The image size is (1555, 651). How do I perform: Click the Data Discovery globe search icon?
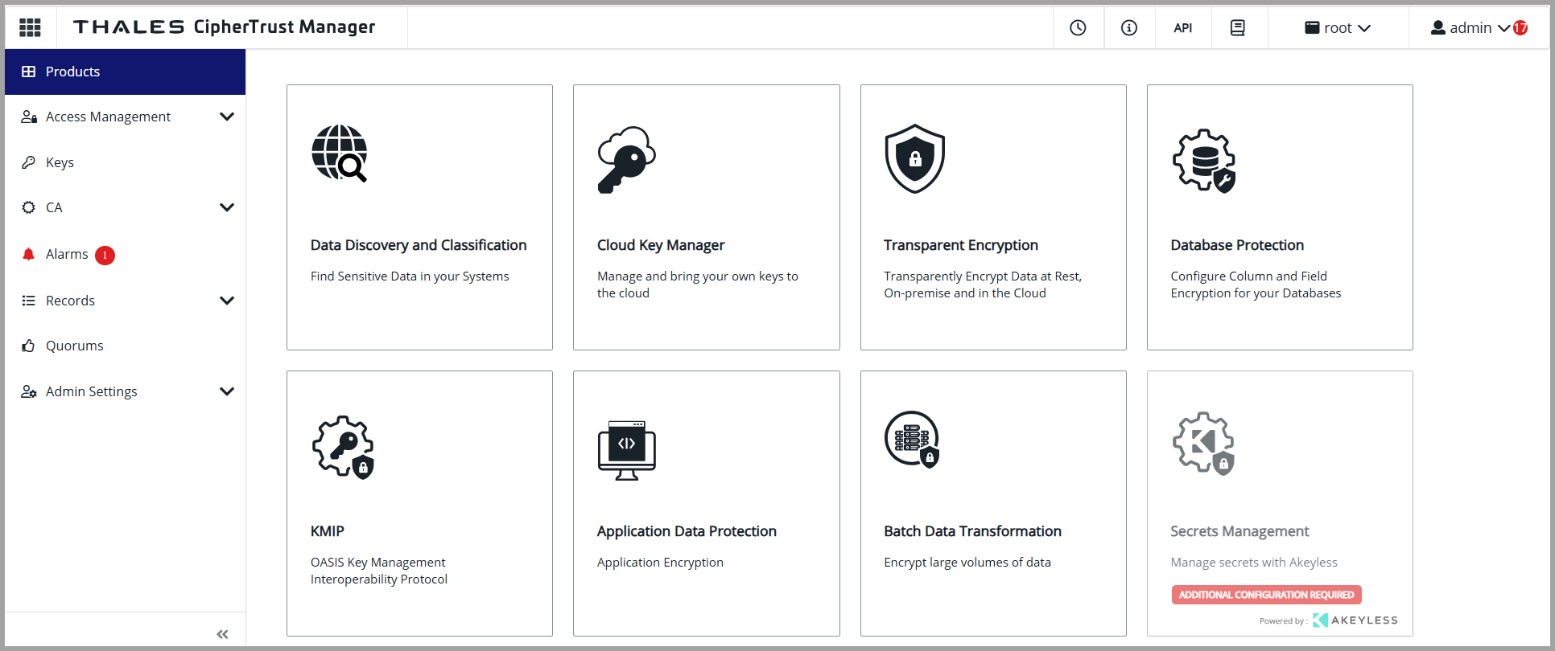tap(339, 154)
